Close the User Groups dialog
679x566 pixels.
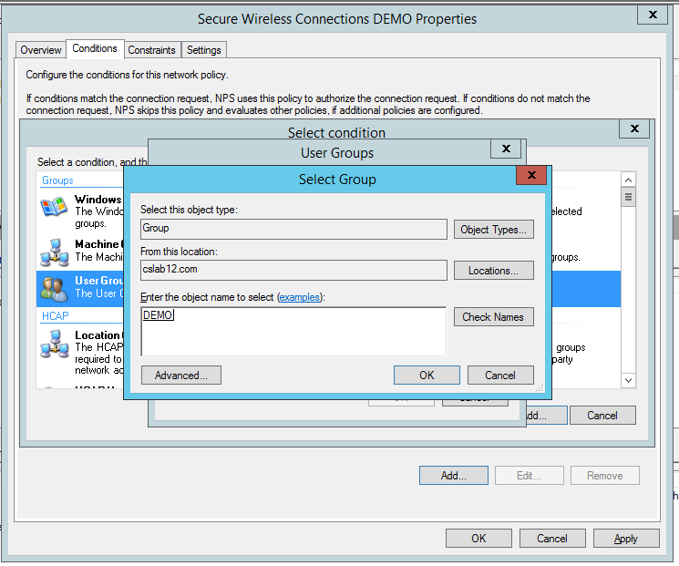[x=506, y=149]
